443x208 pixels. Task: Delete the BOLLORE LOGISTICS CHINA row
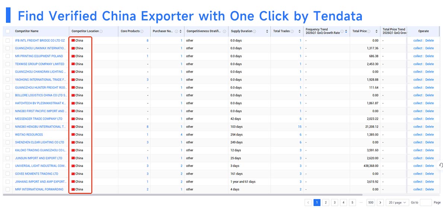coord(430,95)
